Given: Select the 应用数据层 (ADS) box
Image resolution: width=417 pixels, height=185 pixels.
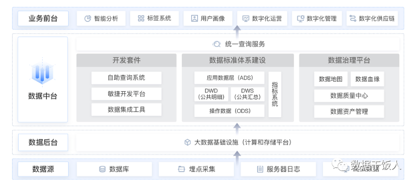Looking at the screenshot, I should [x=229, y=78].
